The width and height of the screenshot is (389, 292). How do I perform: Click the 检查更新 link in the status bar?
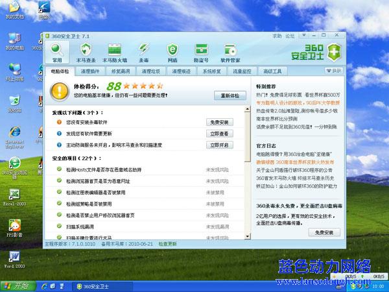168,244
